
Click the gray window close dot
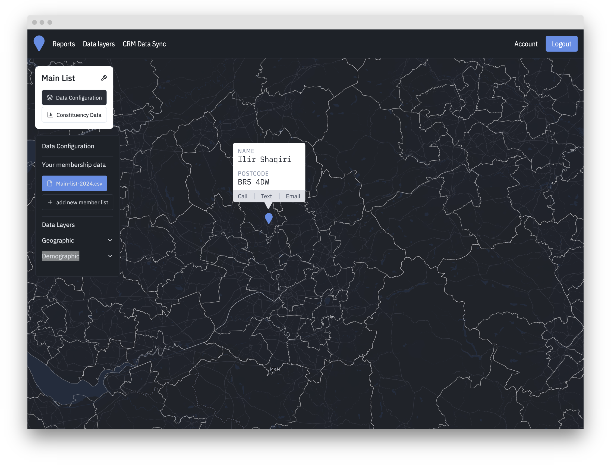pyautogui.click(x=34, y=22)
